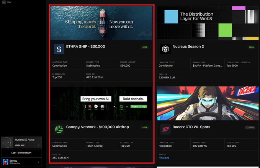Click the OPEN badge on Canopy Network
Viewport: 260px width, 168px height.
145,127
